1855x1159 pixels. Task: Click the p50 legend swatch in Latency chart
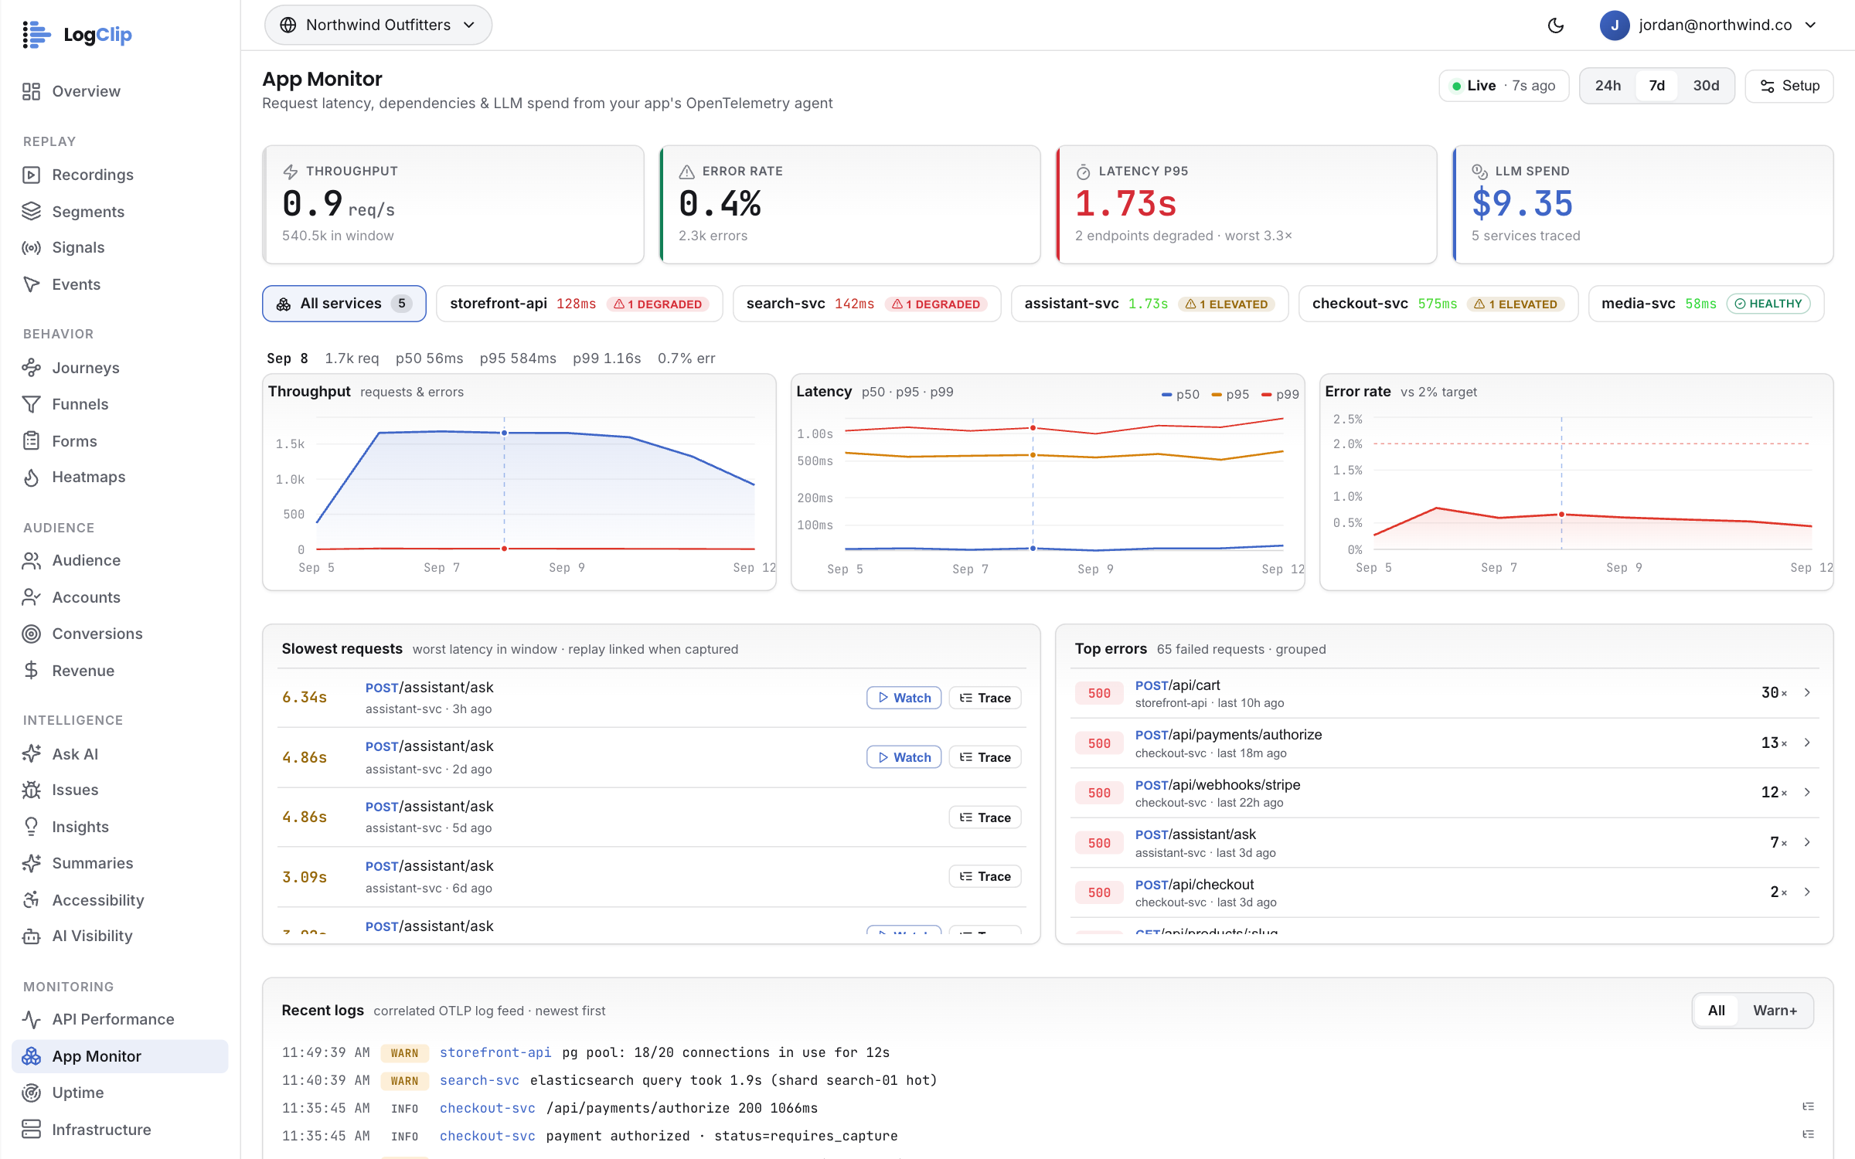[1166, 395]
